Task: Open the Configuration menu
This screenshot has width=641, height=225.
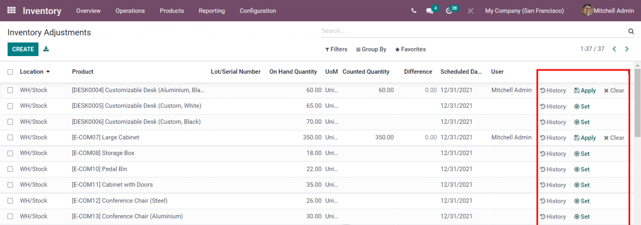Action: coord(258,11)
